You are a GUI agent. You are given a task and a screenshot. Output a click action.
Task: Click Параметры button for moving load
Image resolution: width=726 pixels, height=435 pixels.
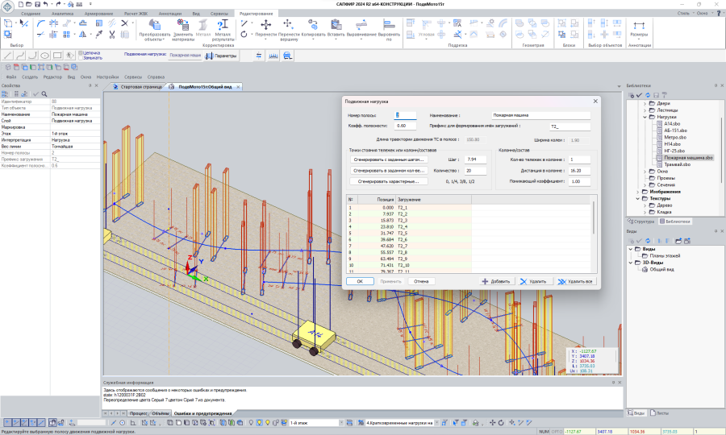pyautogui.click(x=221, y=56)
